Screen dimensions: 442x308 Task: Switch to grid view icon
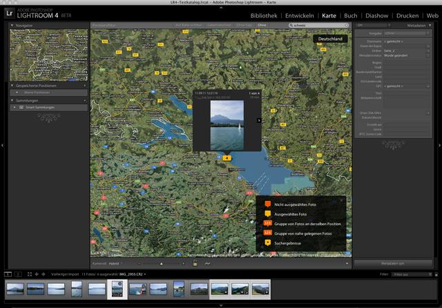[30, 274]
